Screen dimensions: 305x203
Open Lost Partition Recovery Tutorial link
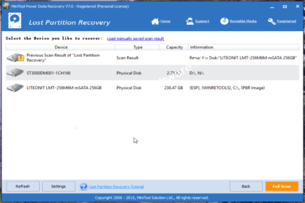point(116,187)
